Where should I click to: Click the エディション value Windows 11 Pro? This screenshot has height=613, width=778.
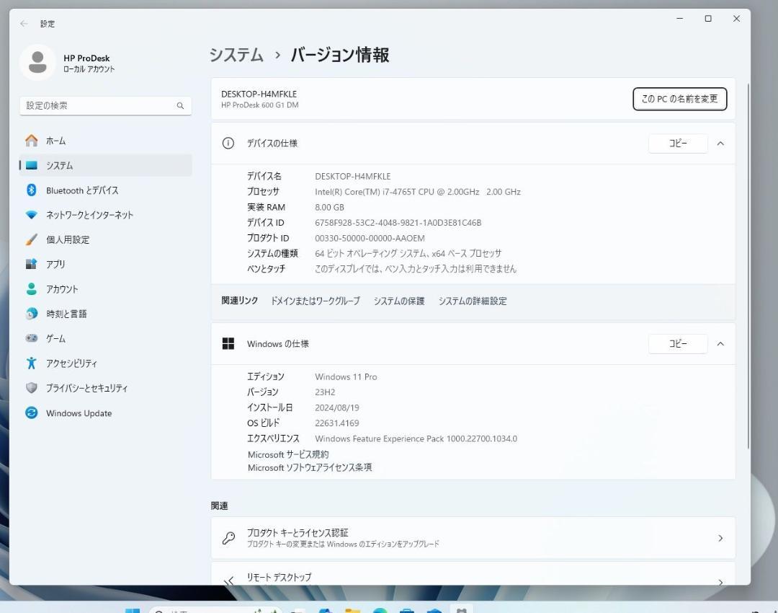pyautogui.click(x=346, y=376)
